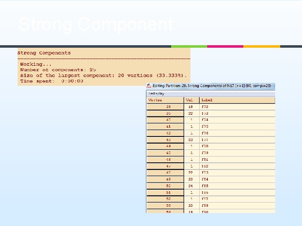
Task: Click Val cell 18 in the f72 row
Action: click(192, 107)
